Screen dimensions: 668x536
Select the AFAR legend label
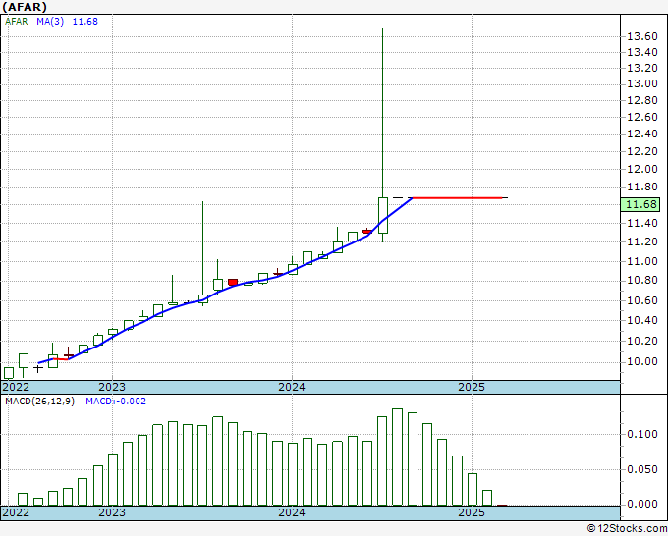click(x=17, y=22)
